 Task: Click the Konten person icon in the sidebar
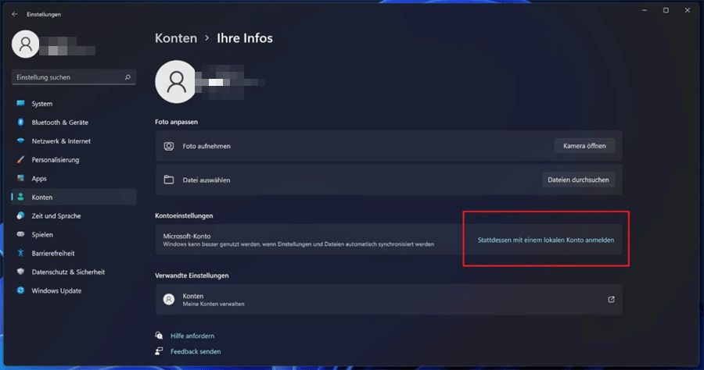(20, 197)
